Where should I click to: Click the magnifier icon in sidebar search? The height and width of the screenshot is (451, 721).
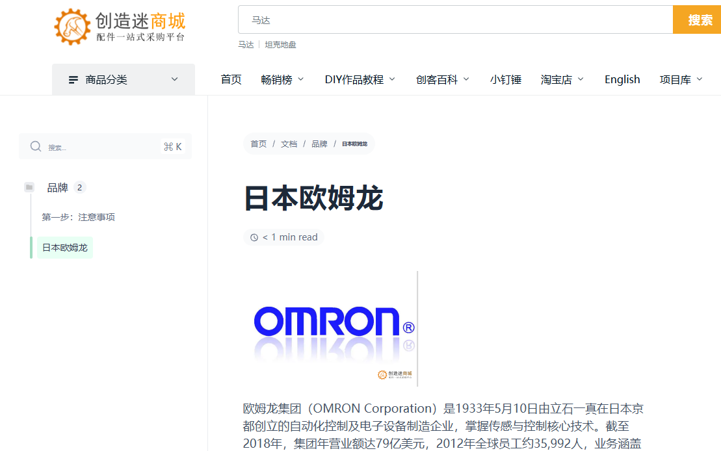[x=36, y=147]
